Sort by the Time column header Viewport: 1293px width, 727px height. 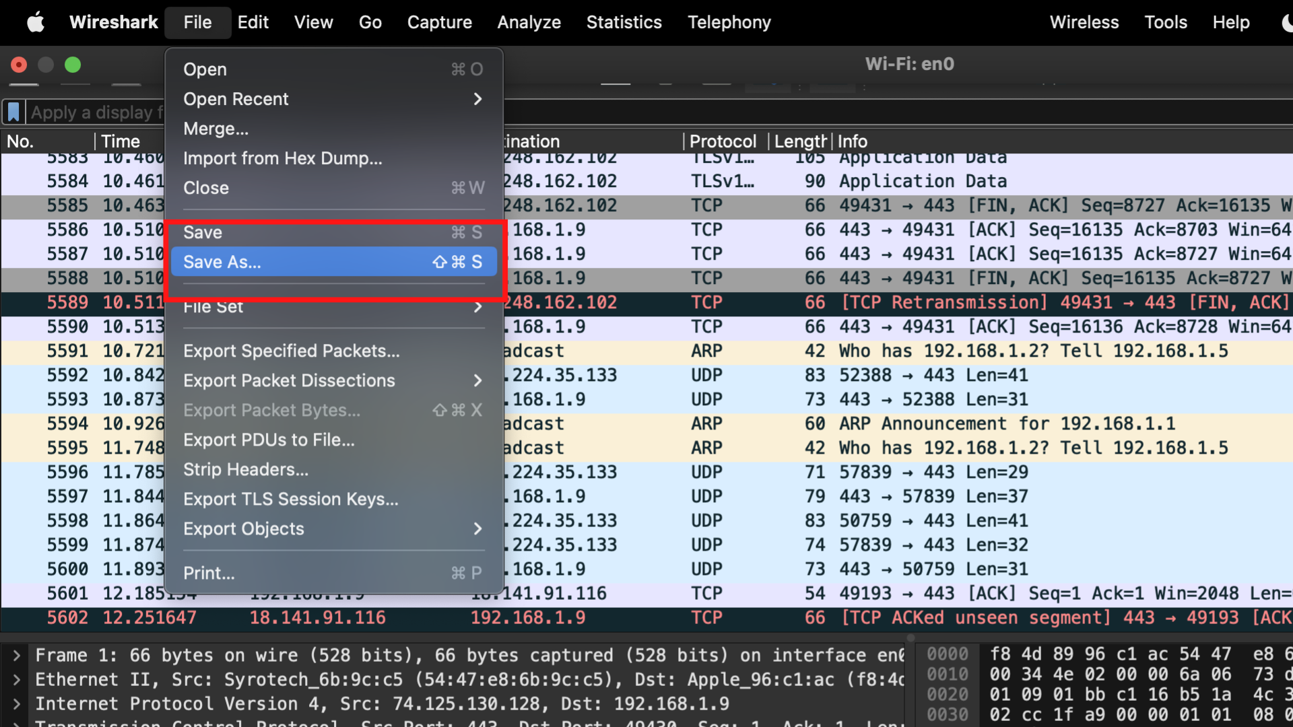pyautogui.click(x=130, y=141)
